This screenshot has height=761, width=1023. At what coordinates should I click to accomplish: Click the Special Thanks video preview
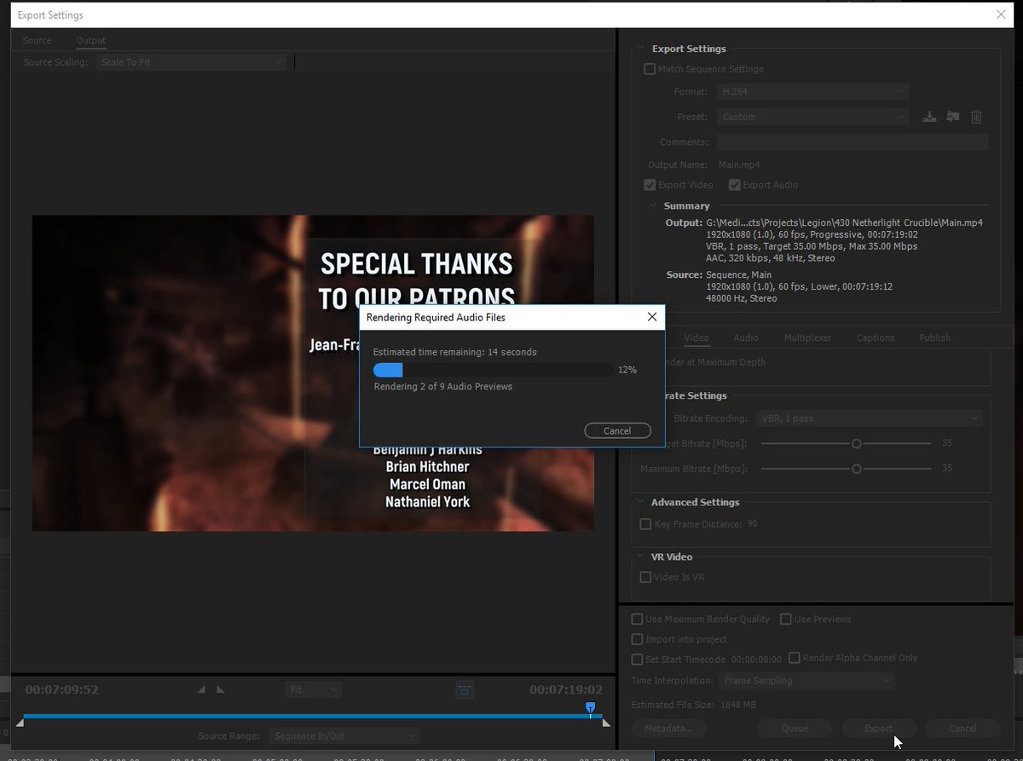pos(313,372)
